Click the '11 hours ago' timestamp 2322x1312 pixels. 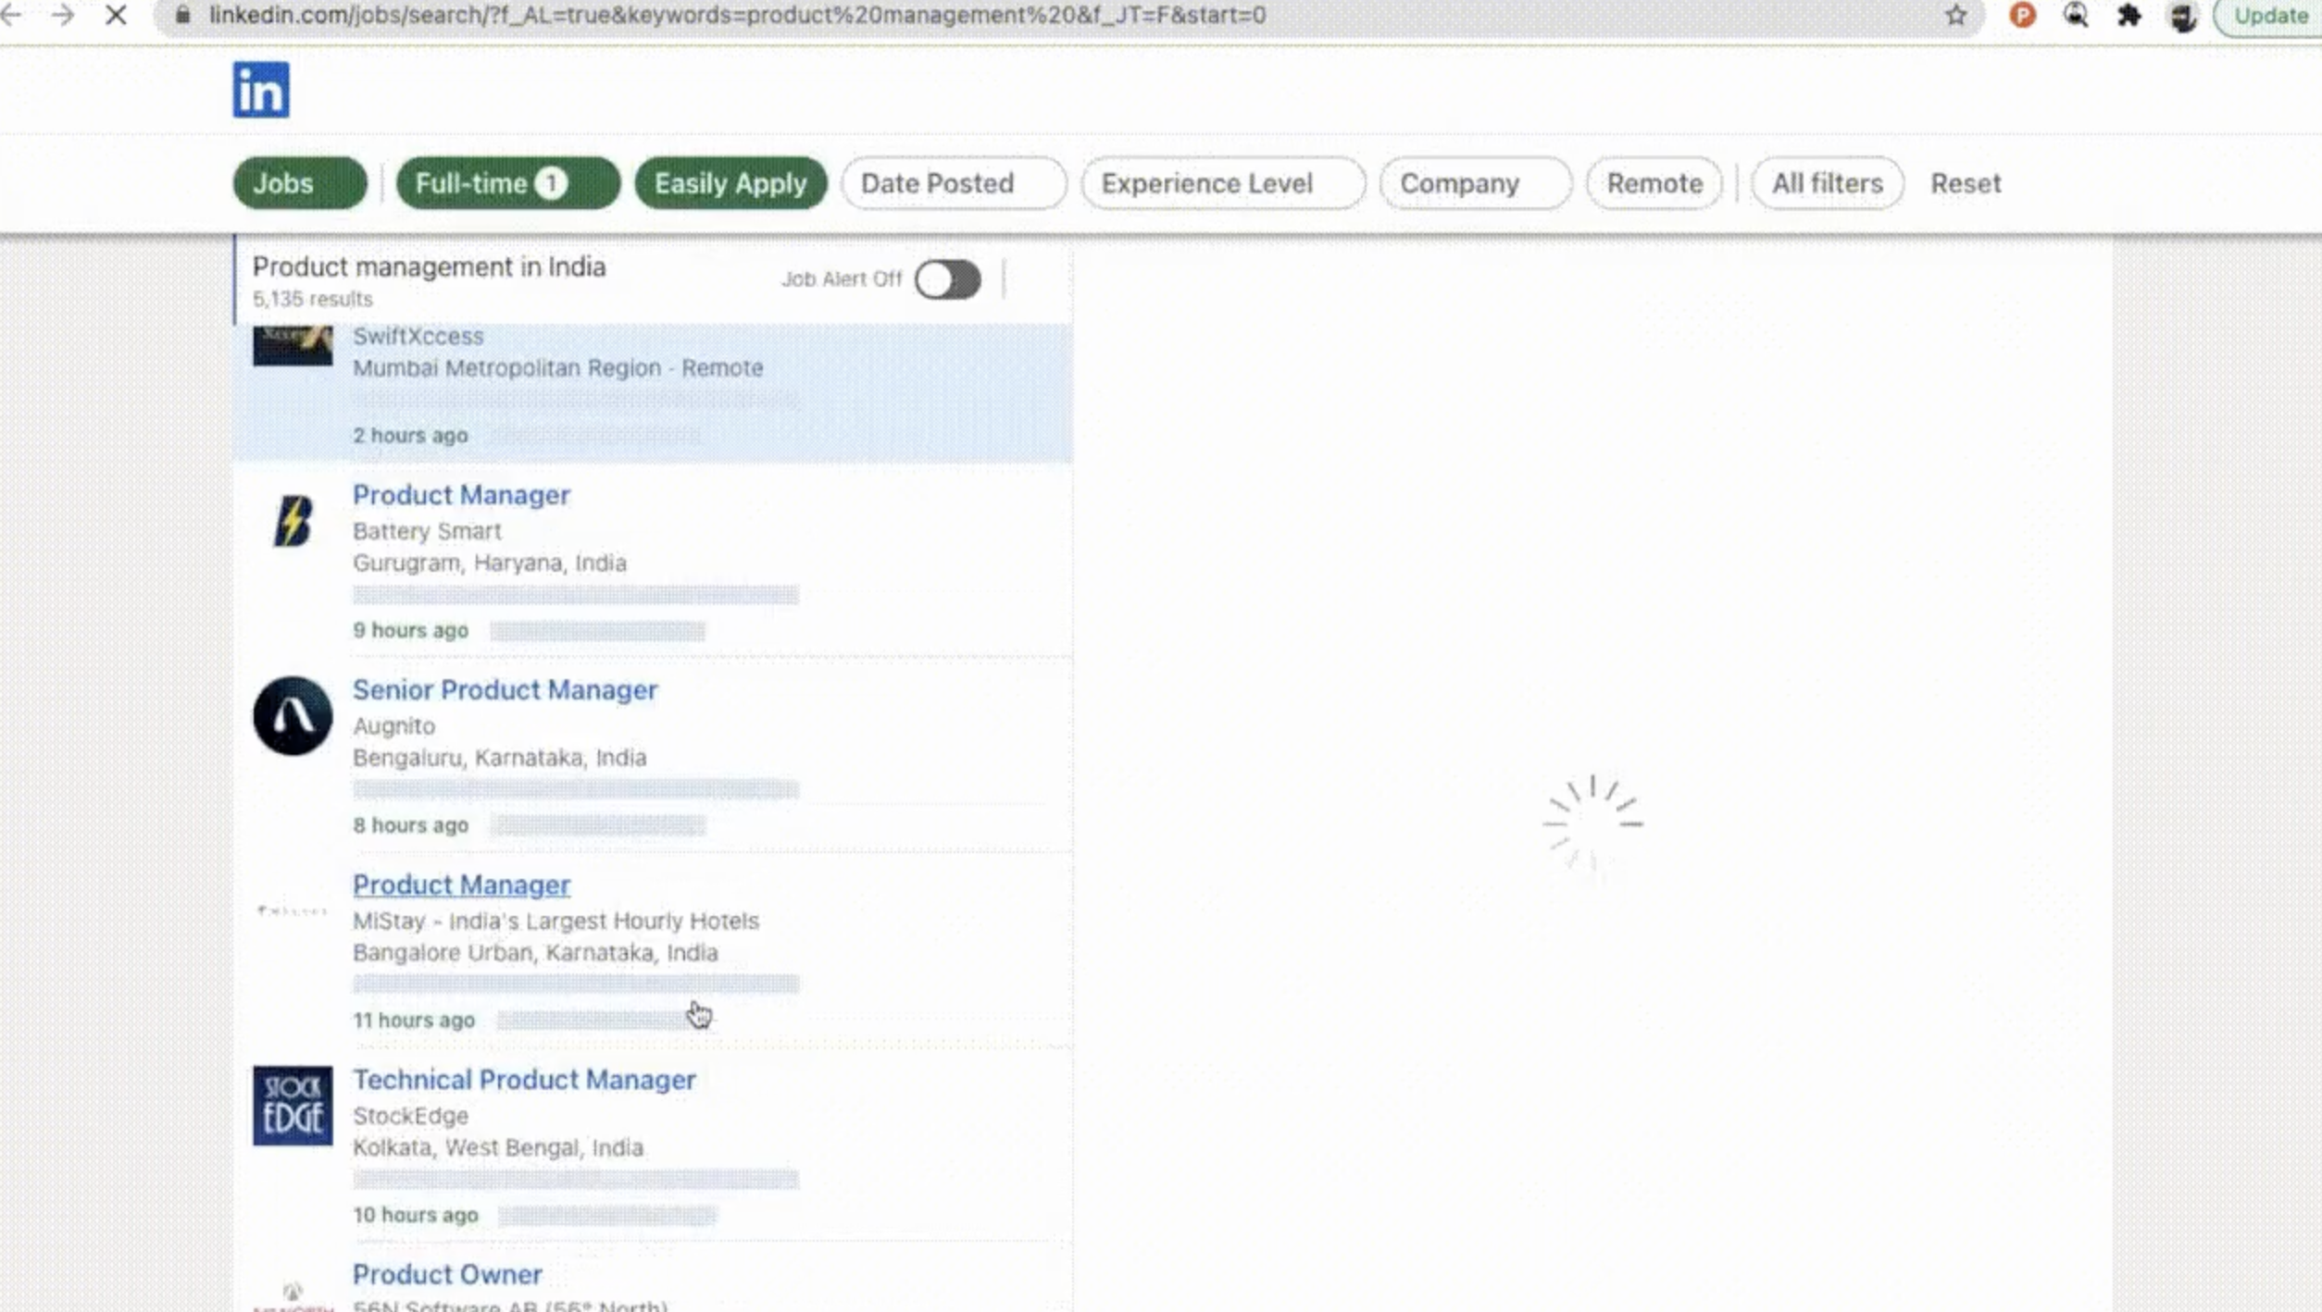pos(414,1020)
